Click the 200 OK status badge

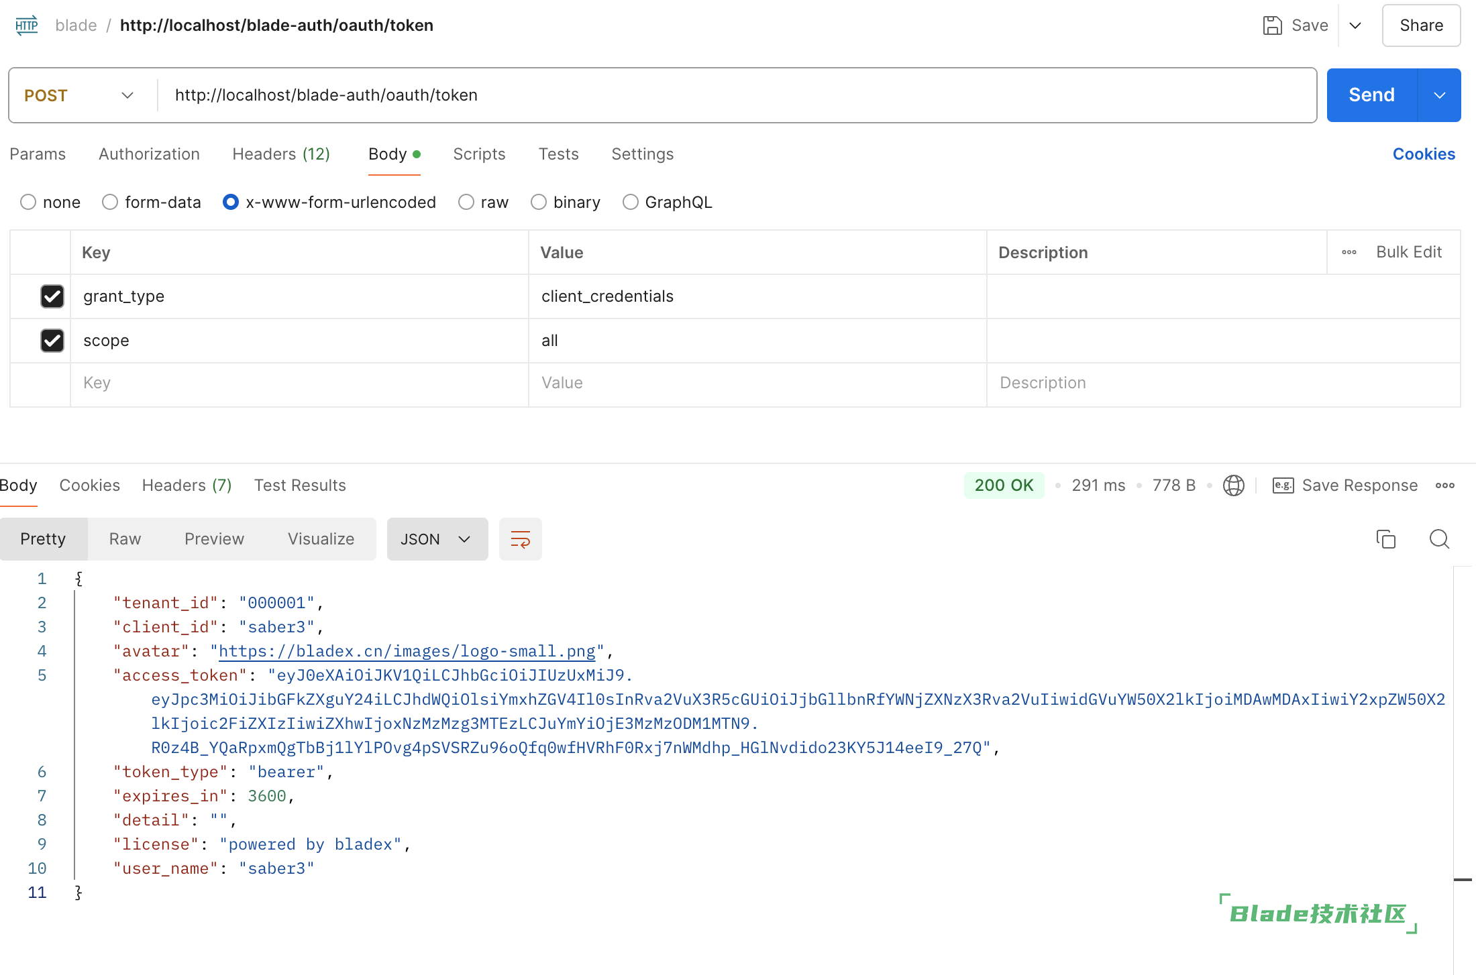[1004, 485]
